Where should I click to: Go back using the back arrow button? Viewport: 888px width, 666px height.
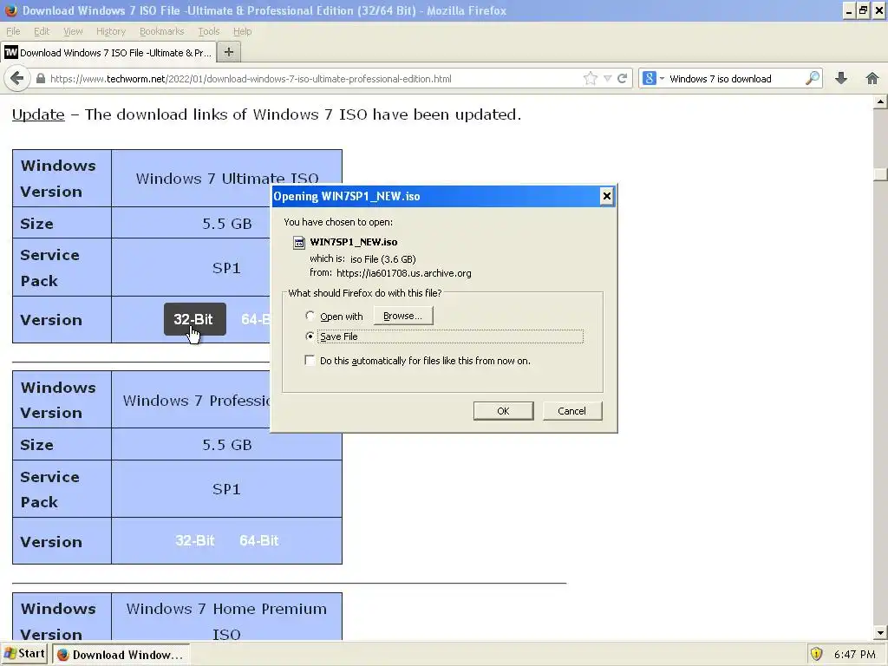tap(17, 78)
